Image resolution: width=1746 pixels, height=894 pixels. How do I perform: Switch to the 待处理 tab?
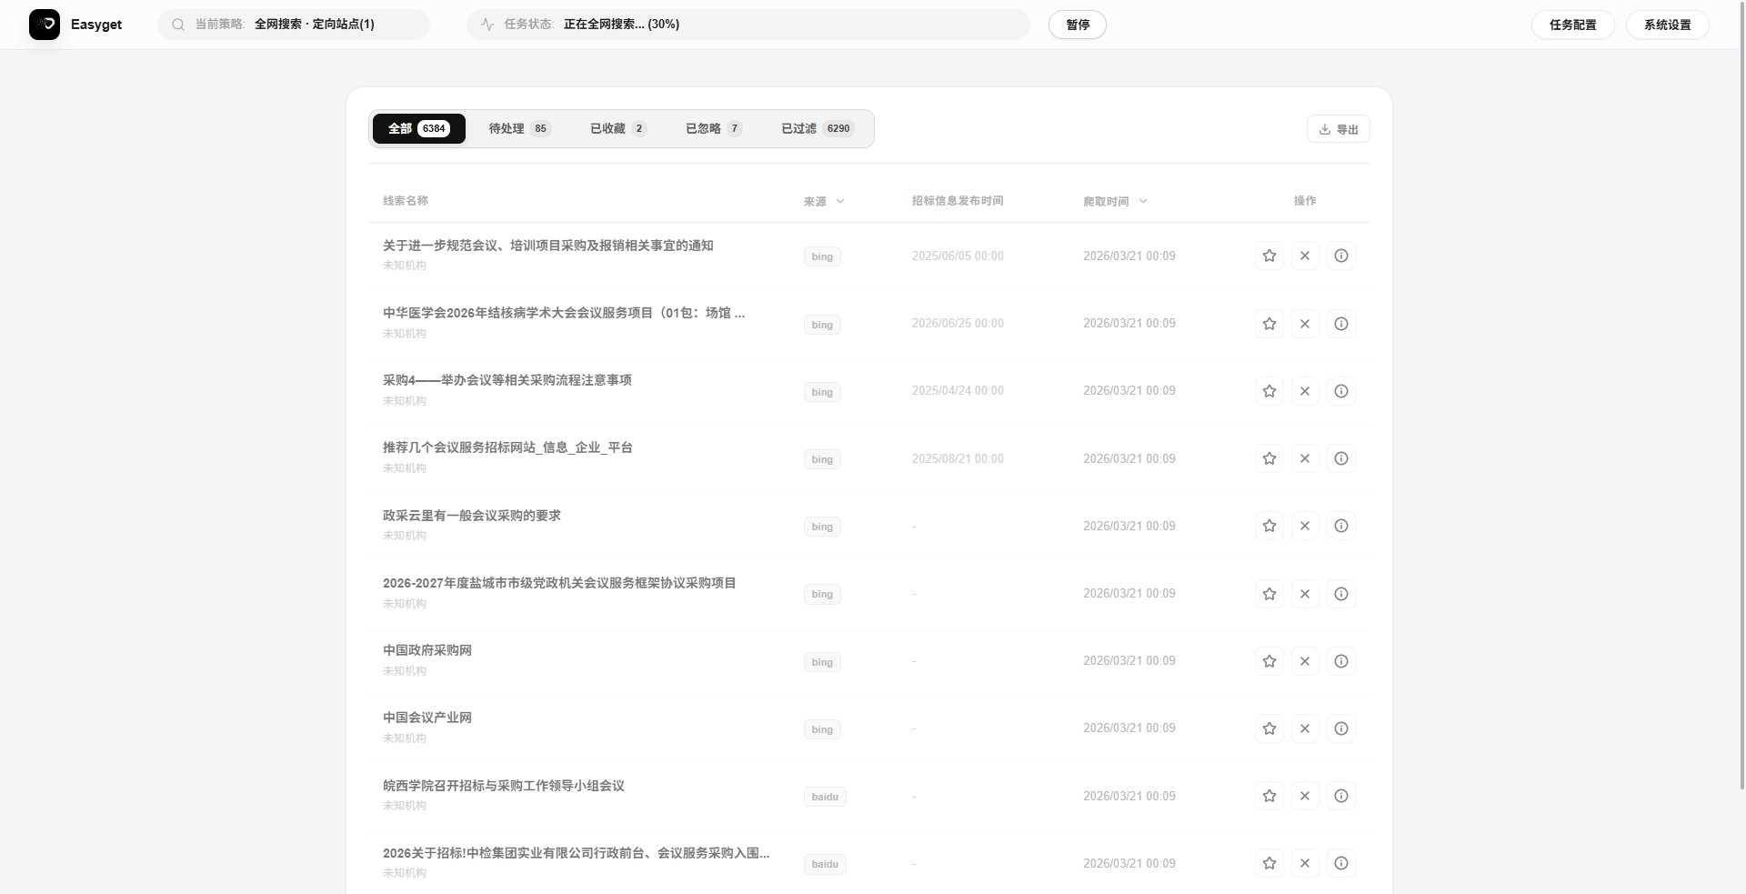coord(518,128)
